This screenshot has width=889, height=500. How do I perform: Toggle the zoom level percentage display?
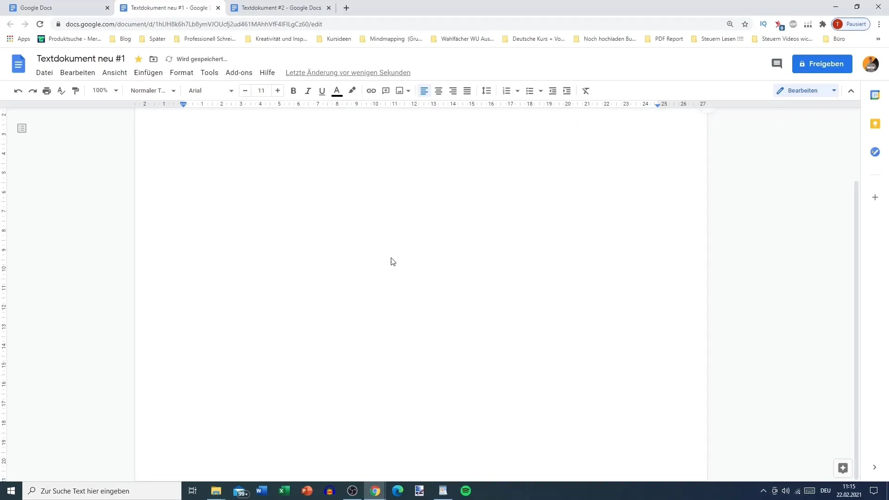point(104,90)
